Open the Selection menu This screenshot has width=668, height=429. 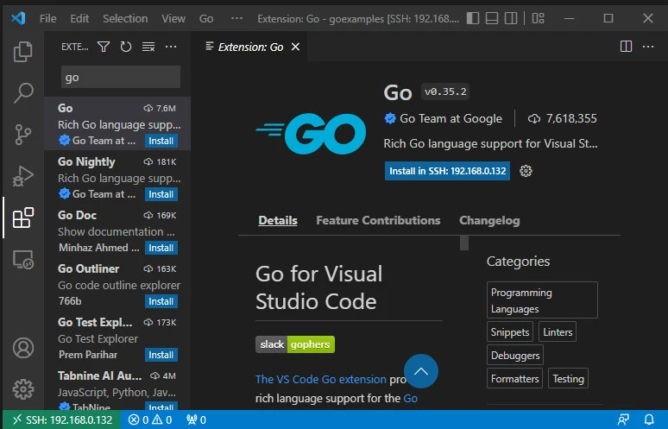click(125, 18)
